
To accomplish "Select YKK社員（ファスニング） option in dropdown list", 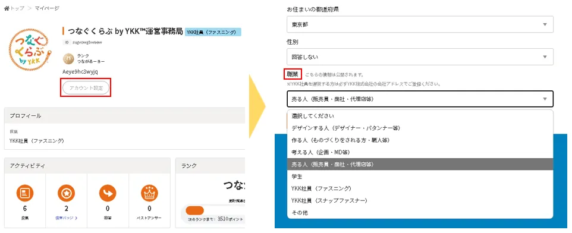I will click(x=420, y=188).
